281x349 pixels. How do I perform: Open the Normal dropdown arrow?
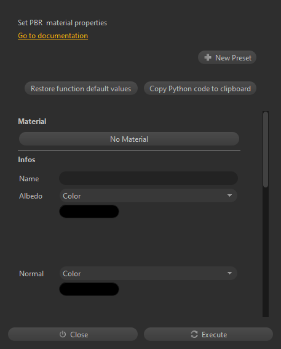tap(229, 273)
